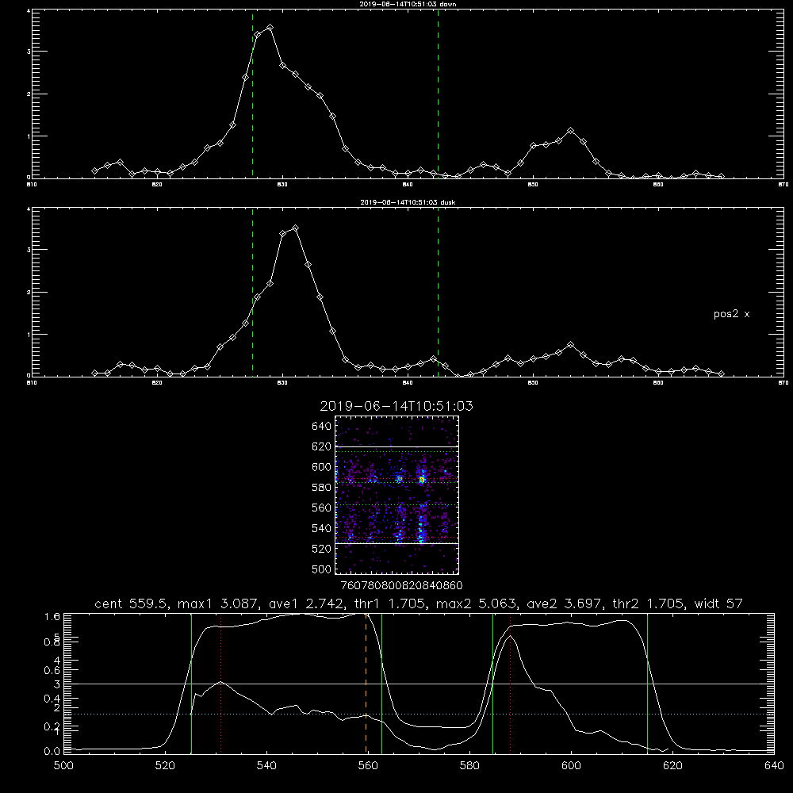Click the dotted horizontal threshold line in bottom plot
Viewport: 793px width, 793px height.
[x=419, y=714]
